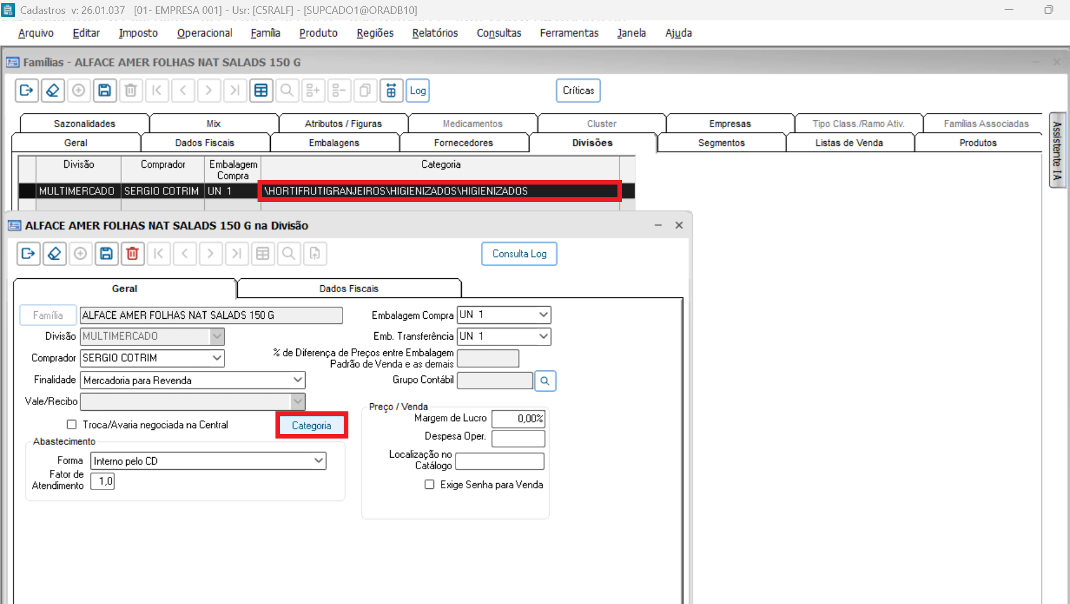Click the eraser clear icon in Famílias toolbar
This screenshot has height=604, width=1070.
pos(53,90)
